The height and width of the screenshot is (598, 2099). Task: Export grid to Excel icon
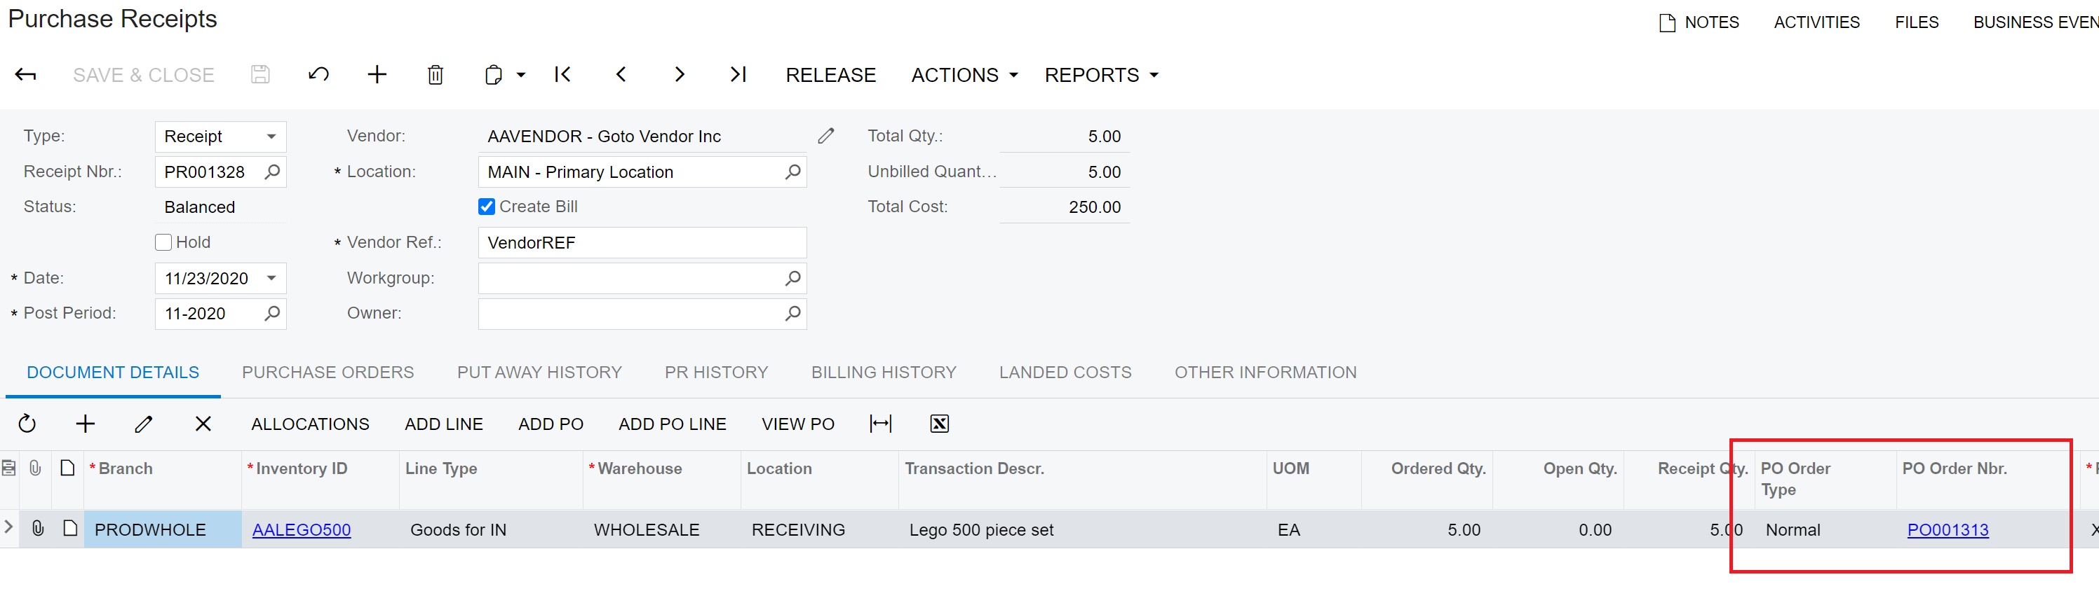(938, 424)
